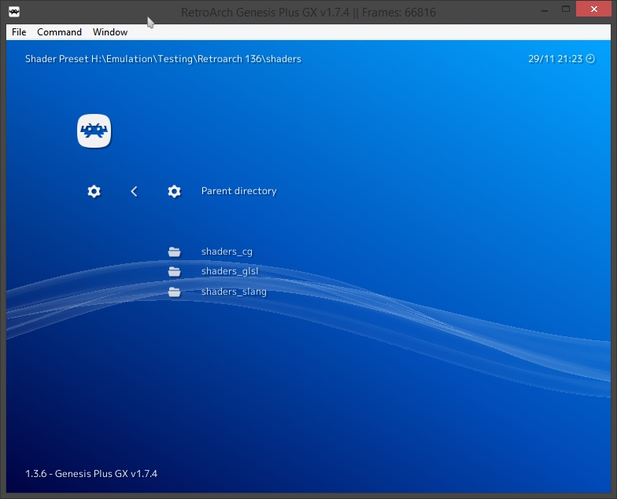Open the shaders_slang folder entry
617x499 pixels.
pos(234,292)
